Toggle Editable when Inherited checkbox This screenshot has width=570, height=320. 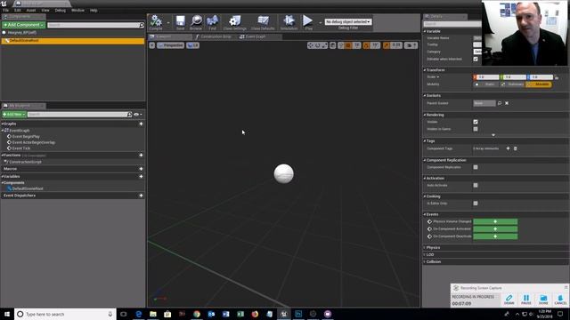pyautogui.click(x=476, y=59)
